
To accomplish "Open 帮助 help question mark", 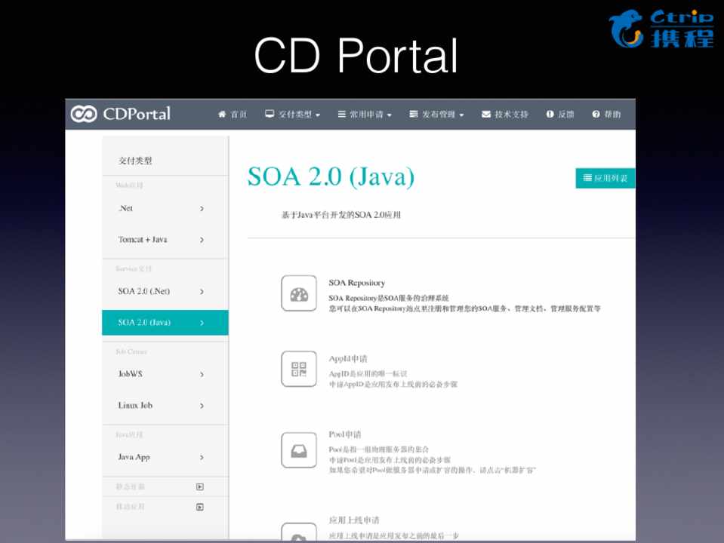I will [x=607, y=115].
